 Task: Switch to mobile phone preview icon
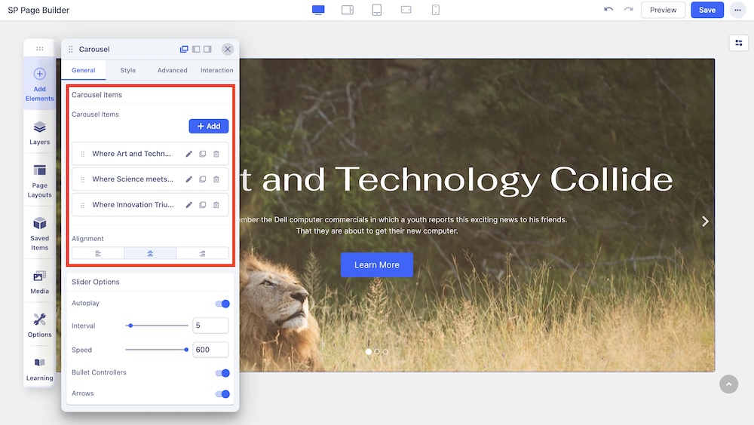[x=435, y=10]
